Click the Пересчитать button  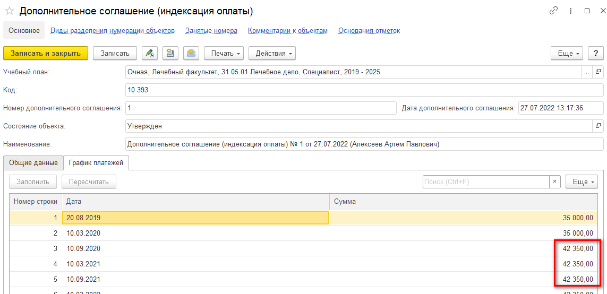tap(89, 181)
